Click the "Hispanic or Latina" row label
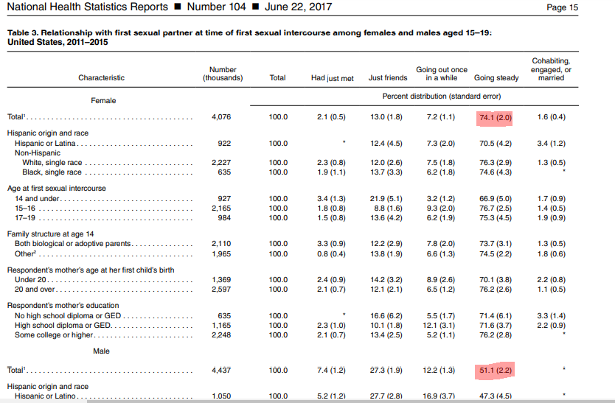 click(x=45, y=144)
